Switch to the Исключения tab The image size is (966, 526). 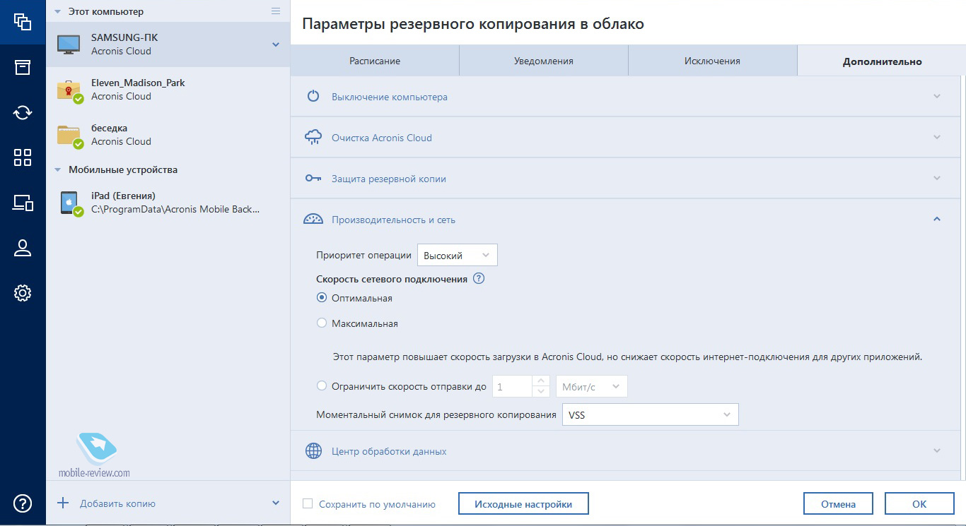tap(712, 61)
